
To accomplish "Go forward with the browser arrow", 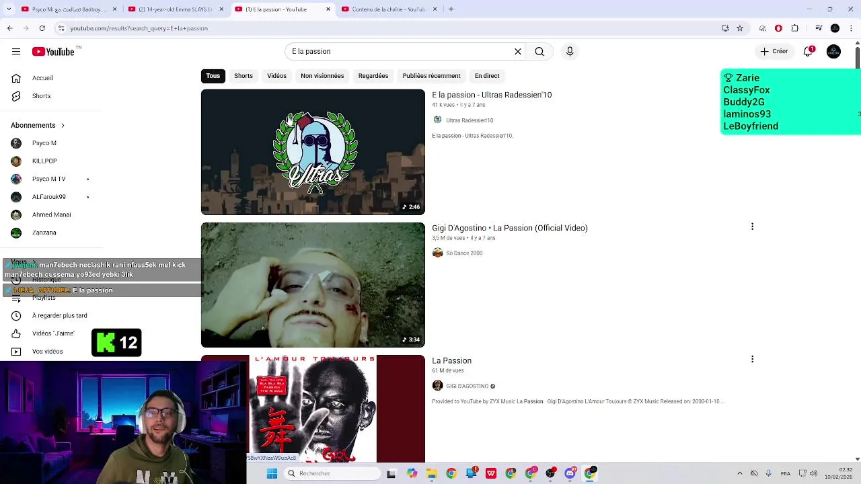I will pos(26,28).
